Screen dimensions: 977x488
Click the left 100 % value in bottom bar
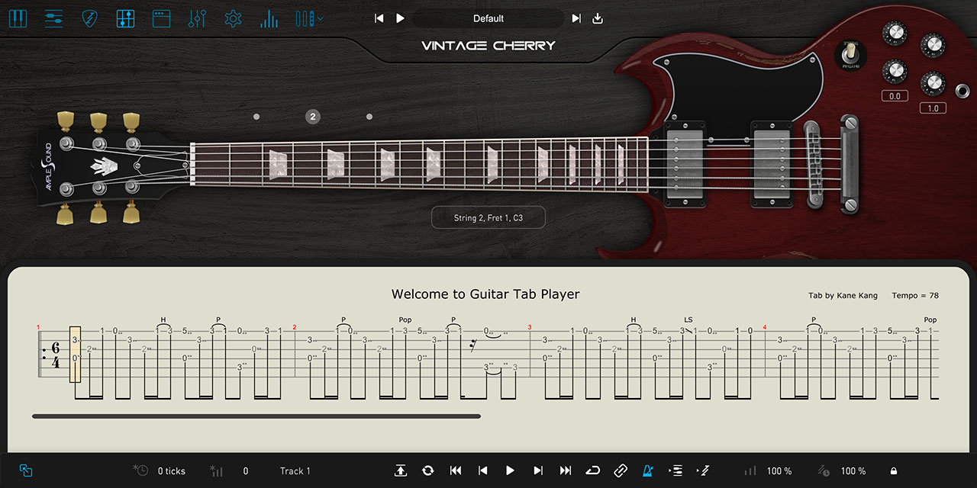(x=779, y=471)
